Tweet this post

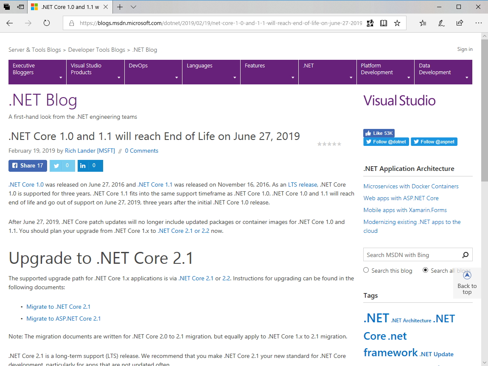[x=62, y=166]
